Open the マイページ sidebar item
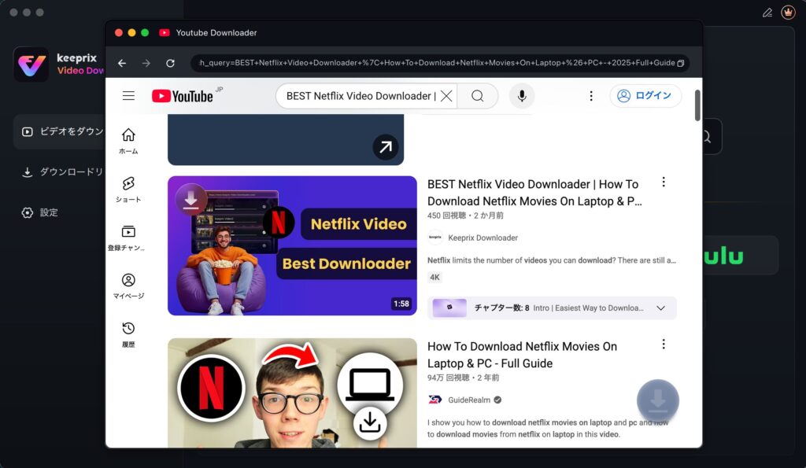The height and width of the screenshot is (468, 806). tap(128, 286)
